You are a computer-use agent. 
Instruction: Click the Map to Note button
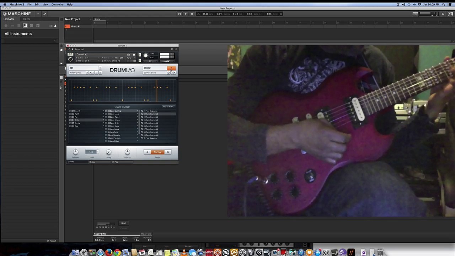coord(168,107)
